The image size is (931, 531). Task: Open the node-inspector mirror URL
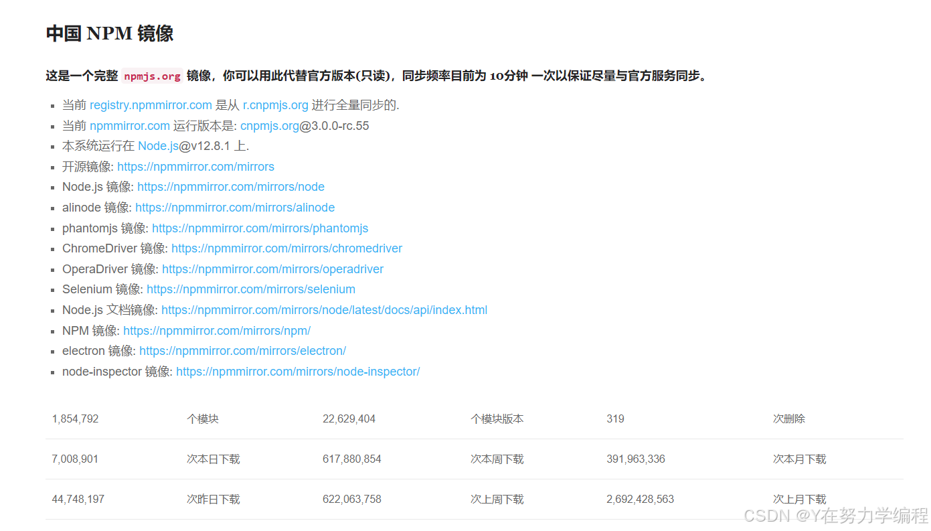298,372
